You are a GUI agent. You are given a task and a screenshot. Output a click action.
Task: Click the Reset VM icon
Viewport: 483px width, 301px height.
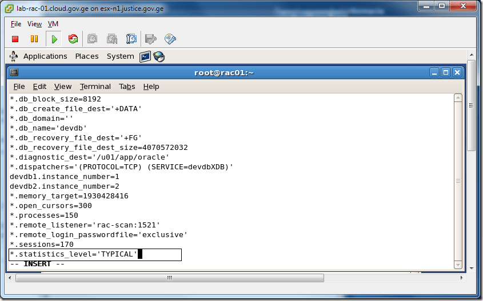coord(73,39)
